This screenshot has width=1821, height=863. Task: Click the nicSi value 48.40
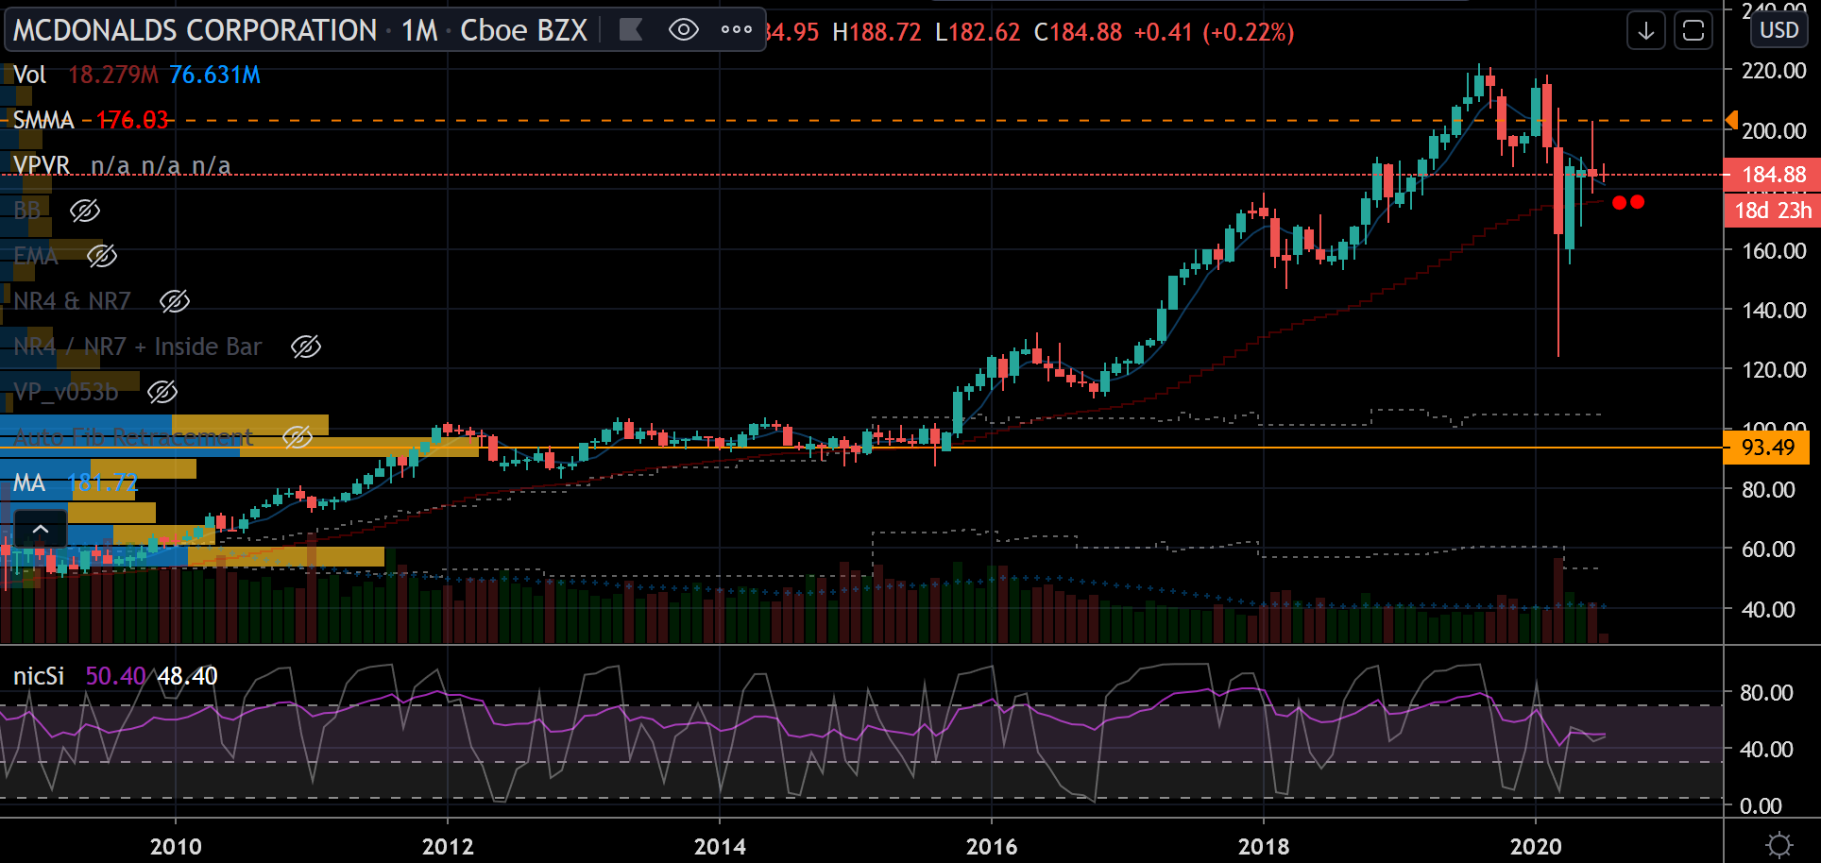[187, 676]
